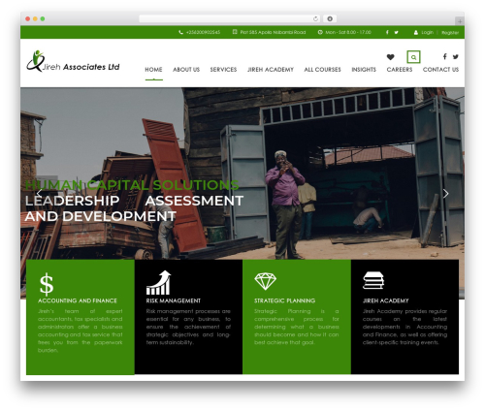Open the Insights menu item

coord(364,70)
